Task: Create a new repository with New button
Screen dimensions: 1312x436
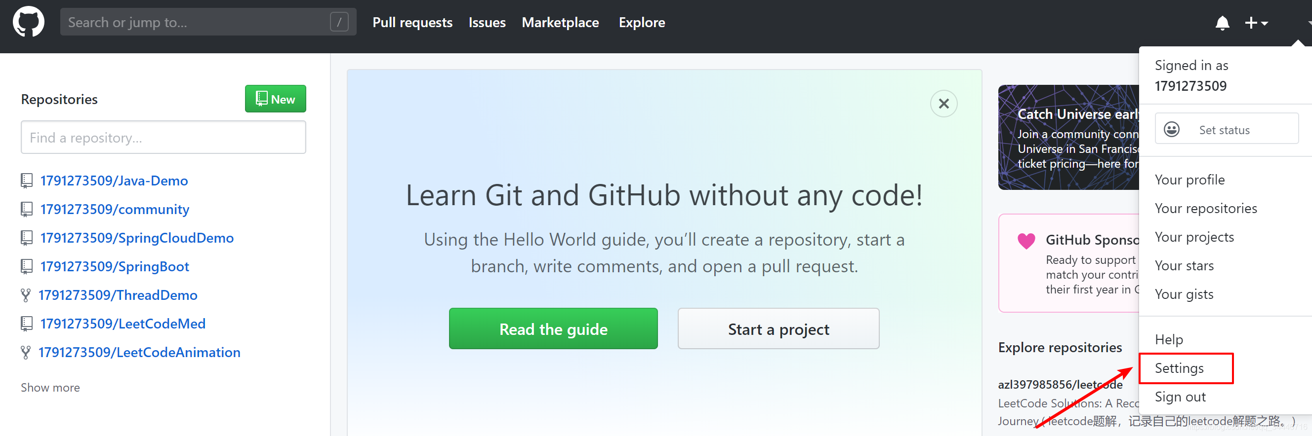Action: coord(276,99)
